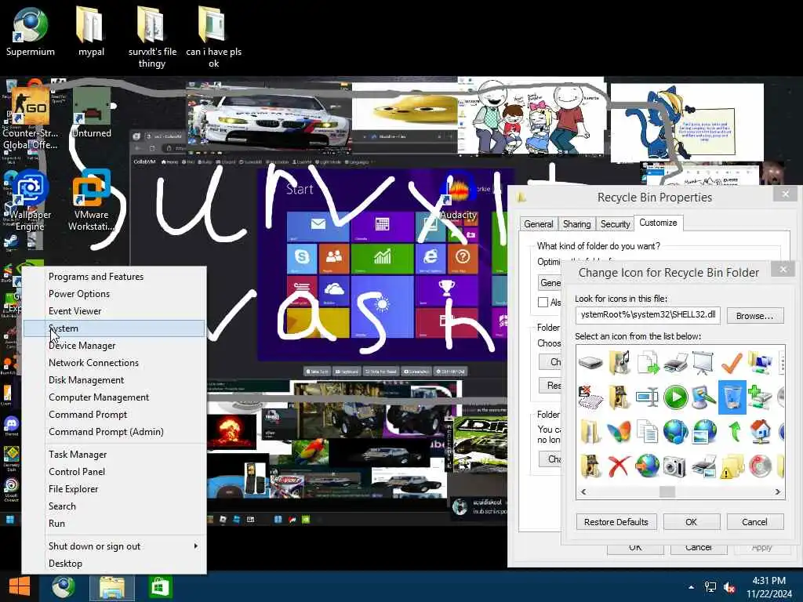
Task: Open the Store app on taskbar
Action: (x=160, y=587)
